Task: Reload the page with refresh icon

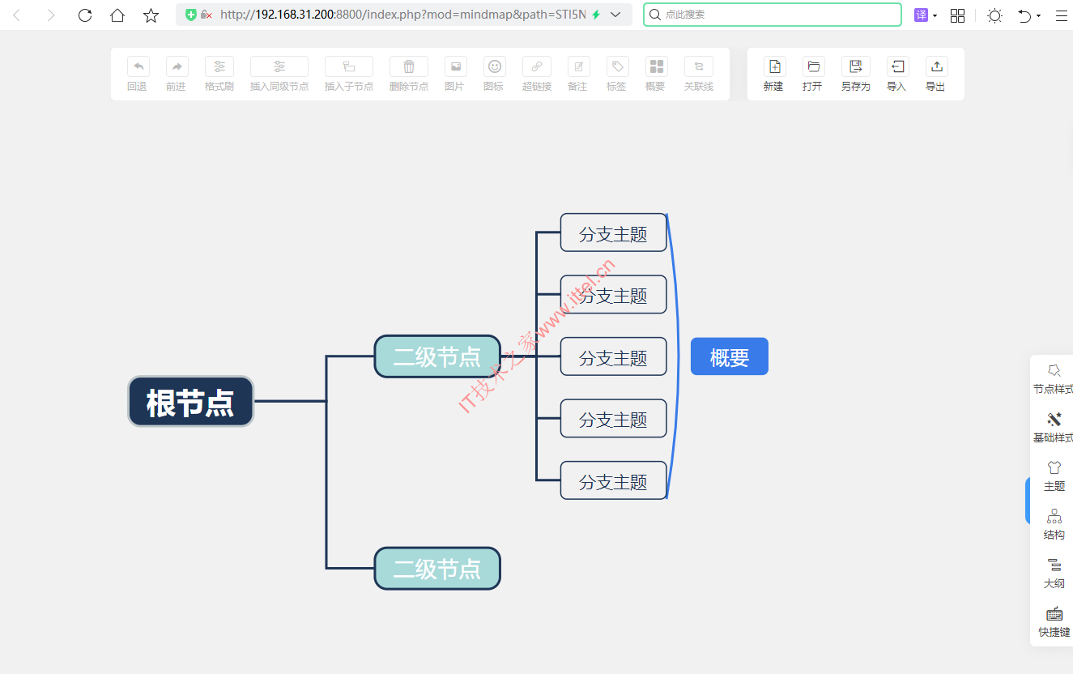Action: (x=84, y=15)
